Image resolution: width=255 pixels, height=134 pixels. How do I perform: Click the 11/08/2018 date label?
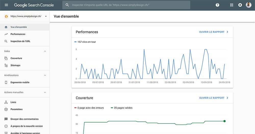(152, 82)
